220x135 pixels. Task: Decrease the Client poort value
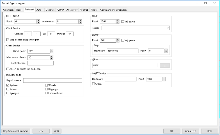tap(52, 52)
